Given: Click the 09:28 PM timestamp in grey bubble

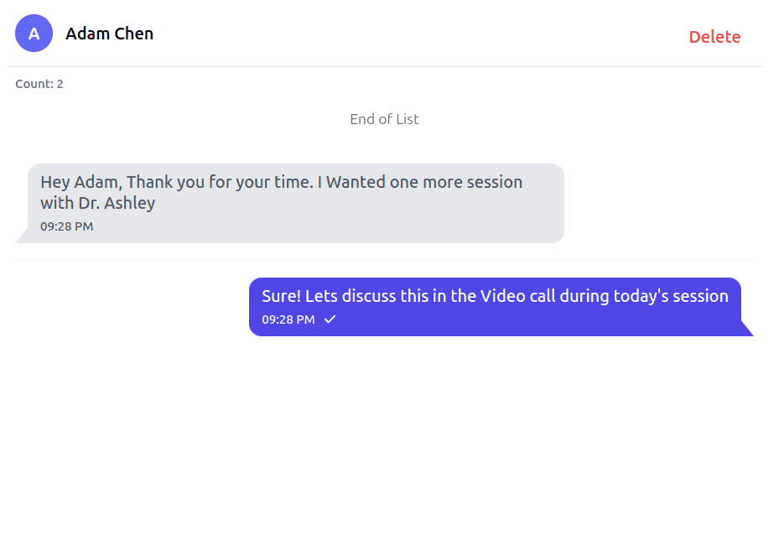Looking at the screenshot, I should point(66,226).
